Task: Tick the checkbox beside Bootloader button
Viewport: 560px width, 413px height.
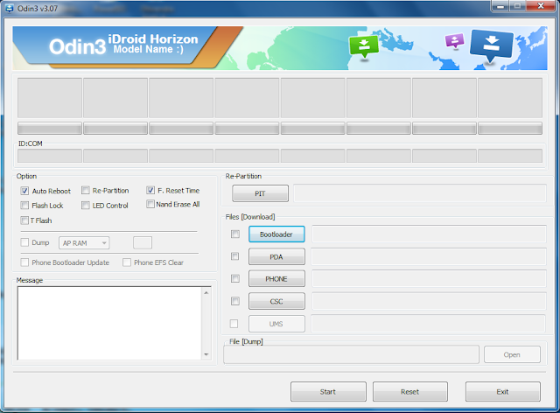Action: 235,234
